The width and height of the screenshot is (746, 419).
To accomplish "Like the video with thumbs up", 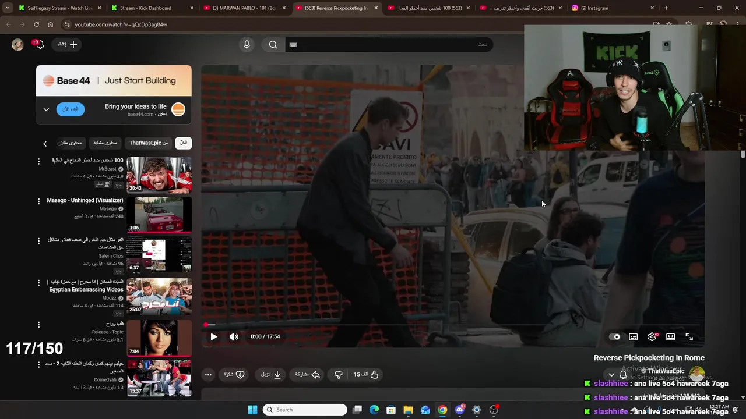I will point(367,375).
